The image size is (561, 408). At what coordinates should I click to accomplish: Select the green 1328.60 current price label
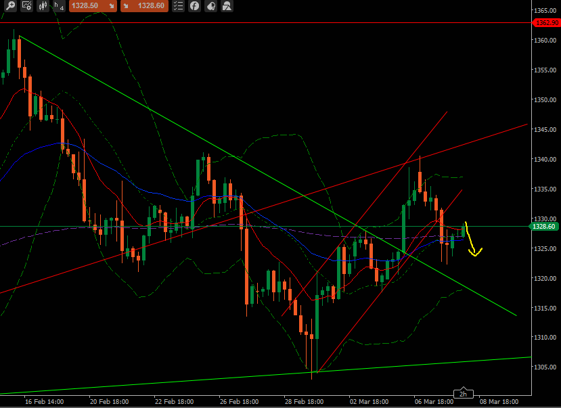545,227
